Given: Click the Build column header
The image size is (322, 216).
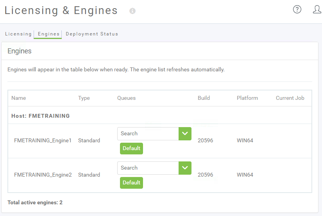Looking at the screenshot, I should pyautogui.click(x=204, y=98).
